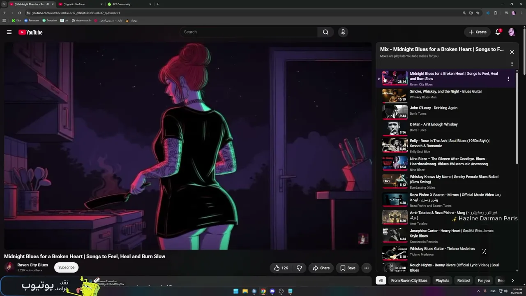Open YouTube notifications bell
Image resolution: width=526 pixels, height=296 pixels.
(498, 32)
